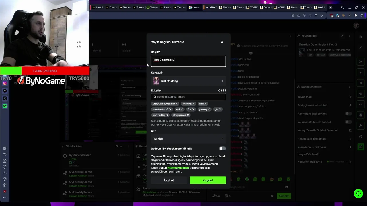Open sidebar history clock icon

[5, 167]
